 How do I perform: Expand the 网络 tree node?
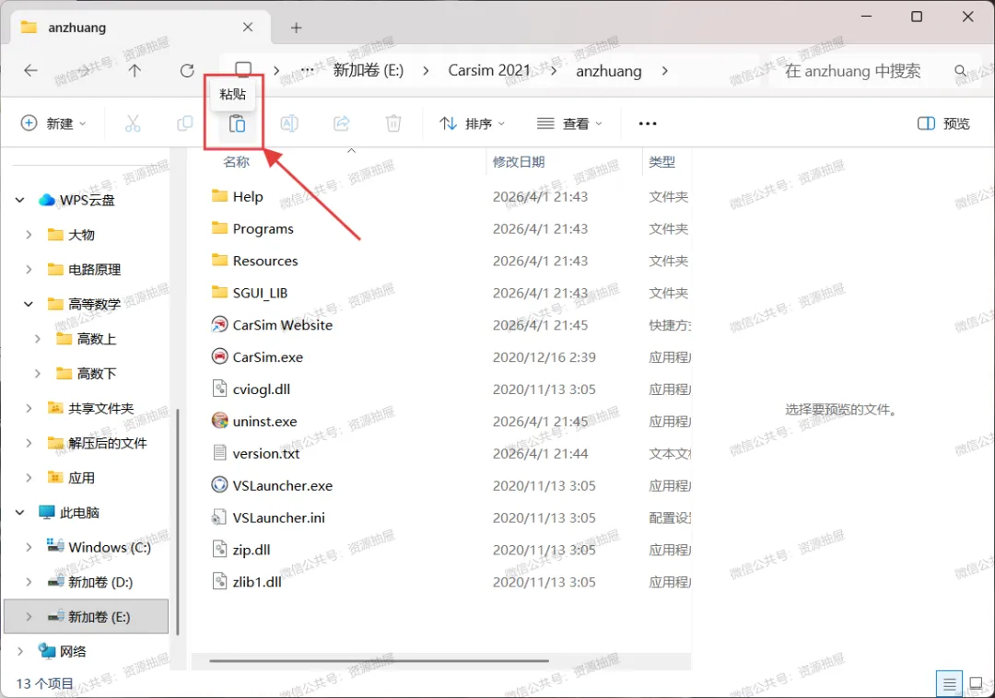[x=19, y=651]
